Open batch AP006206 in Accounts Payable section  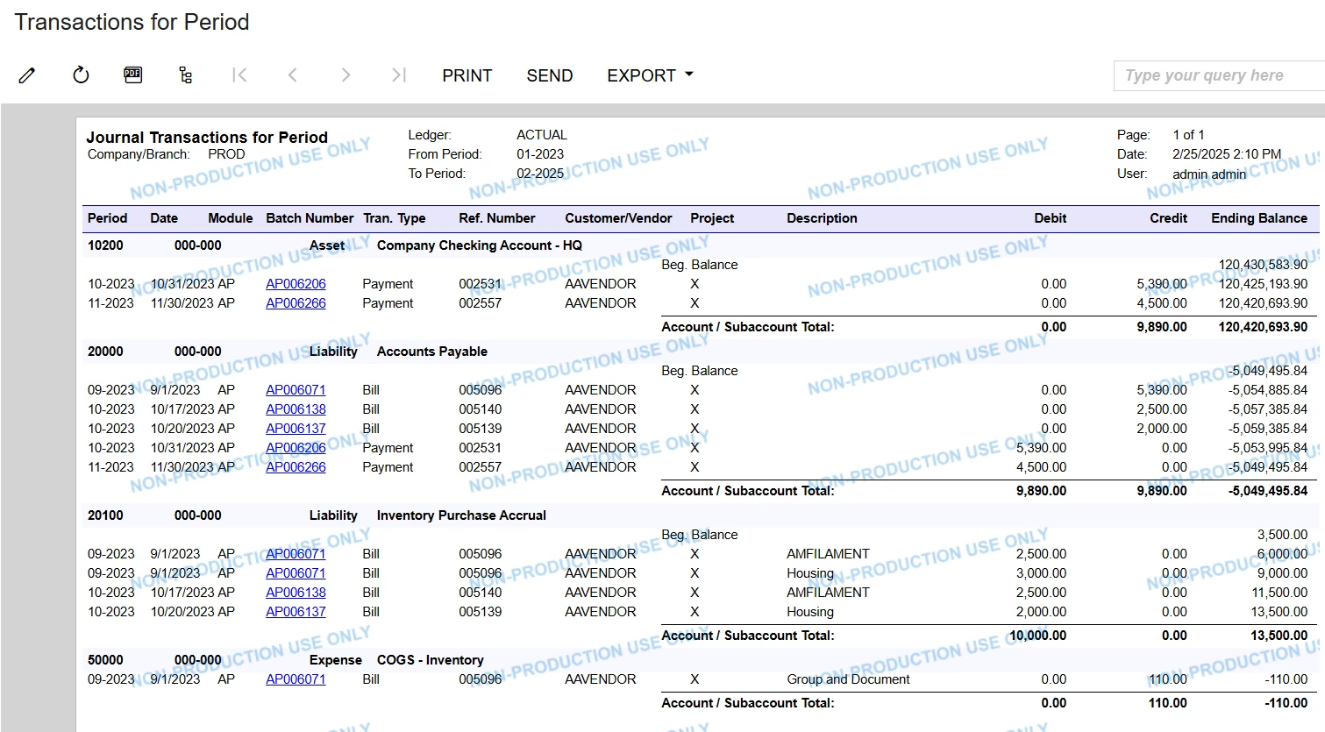(296, 448)
